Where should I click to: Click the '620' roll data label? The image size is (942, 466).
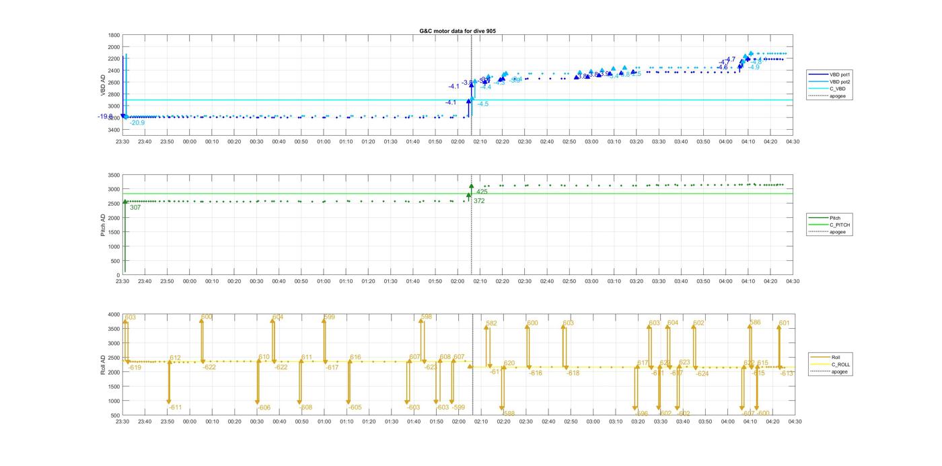point(509,363)
